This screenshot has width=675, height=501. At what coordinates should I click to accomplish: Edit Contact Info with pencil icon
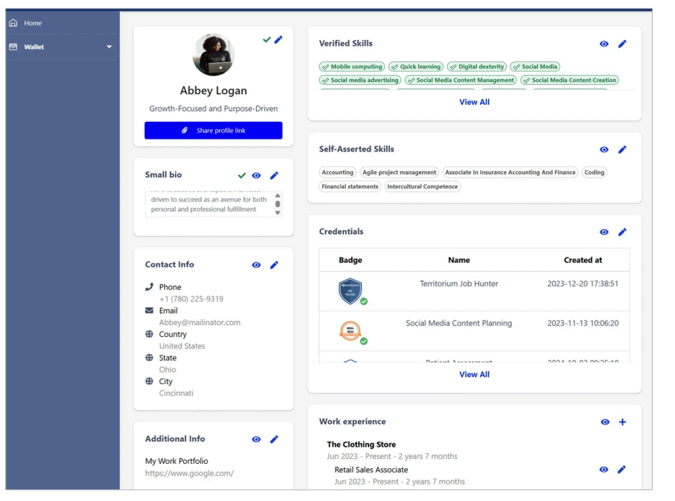click(274, 265)
